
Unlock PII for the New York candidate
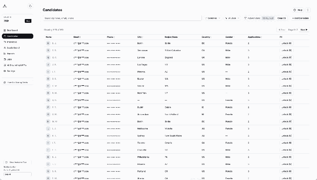[x=287, y=93]
